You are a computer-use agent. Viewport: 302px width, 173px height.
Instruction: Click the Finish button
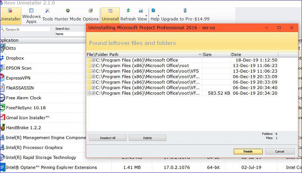[248, 151]
